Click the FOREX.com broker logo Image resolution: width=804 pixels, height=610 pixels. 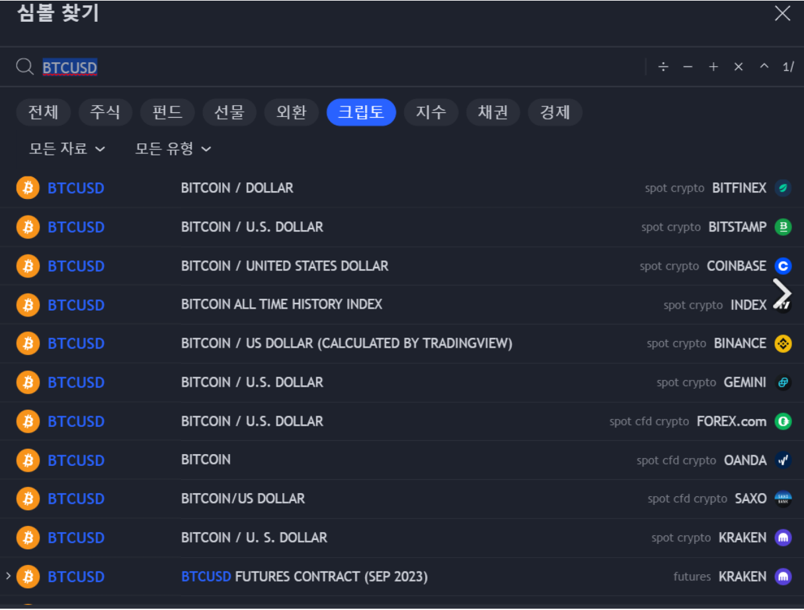pyautogui.click(x=784, y=421)
